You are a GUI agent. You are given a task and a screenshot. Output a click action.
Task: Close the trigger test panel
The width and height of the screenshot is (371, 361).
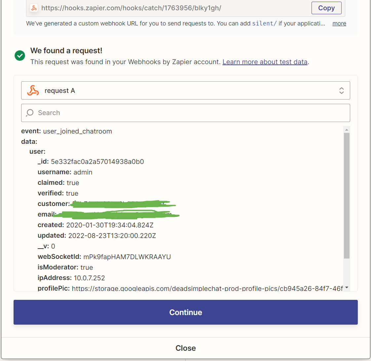point(186,348)
